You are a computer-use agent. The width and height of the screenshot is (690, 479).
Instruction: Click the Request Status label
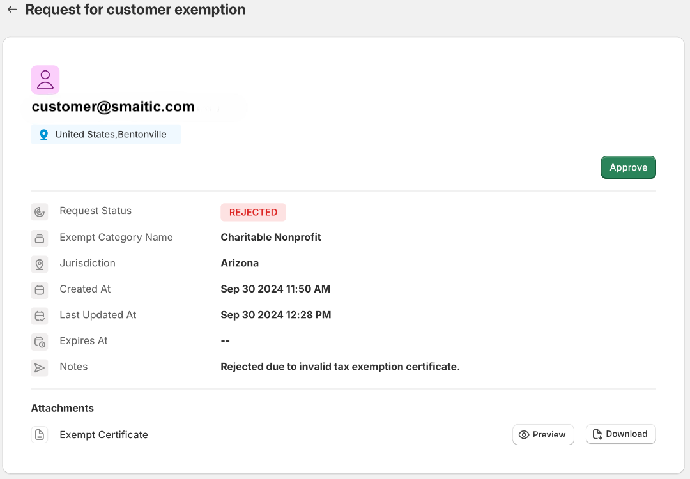[95, 211]
